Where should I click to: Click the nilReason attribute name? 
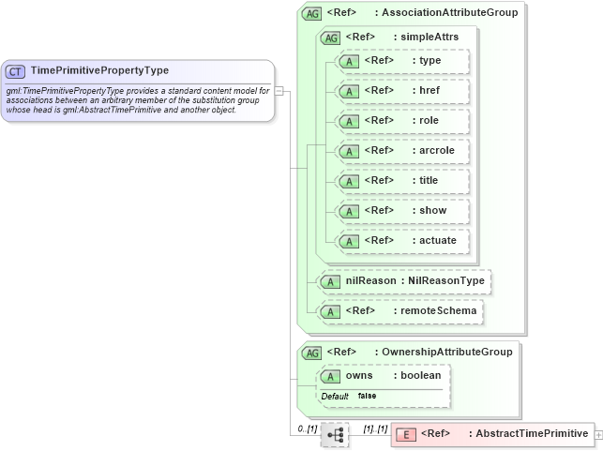coord(370,280)
